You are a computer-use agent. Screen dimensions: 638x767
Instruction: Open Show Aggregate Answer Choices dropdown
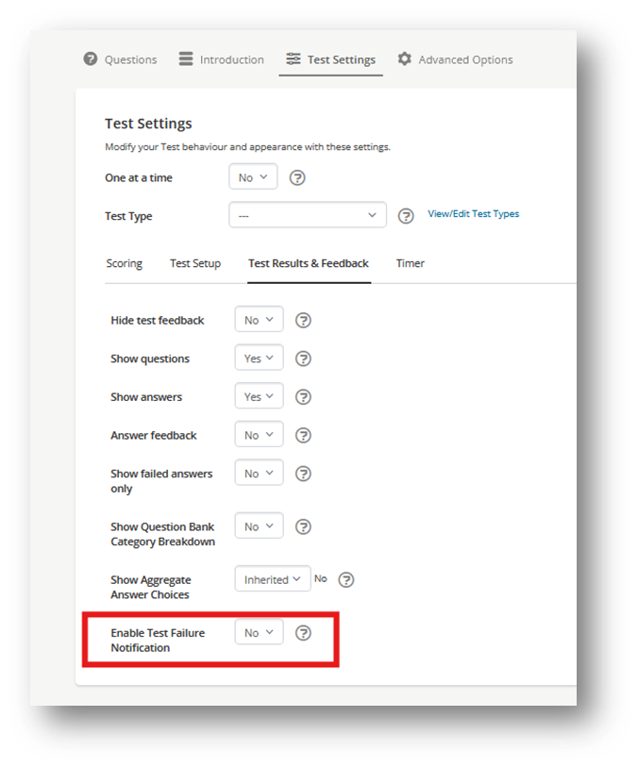[273, 579]
